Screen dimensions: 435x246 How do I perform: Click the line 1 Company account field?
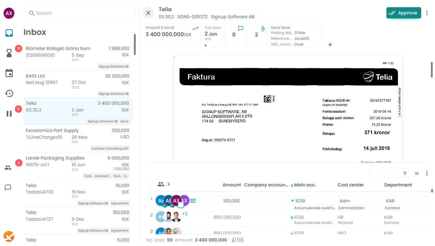point(266,201)
